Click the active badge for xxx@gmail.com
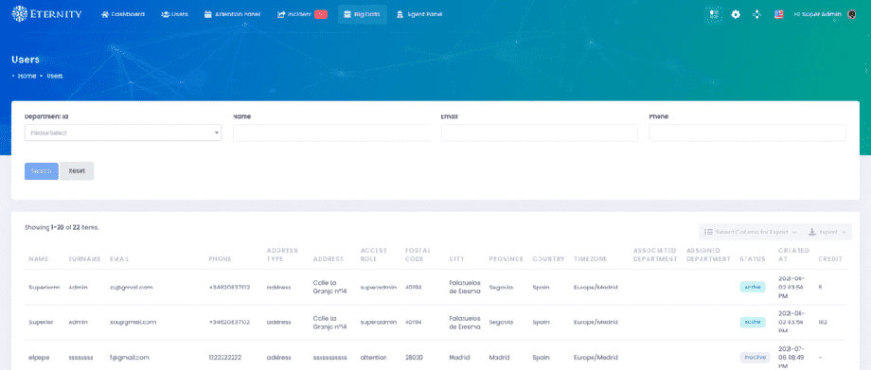This screenshot has width=871, height=370. pos(752,323)
